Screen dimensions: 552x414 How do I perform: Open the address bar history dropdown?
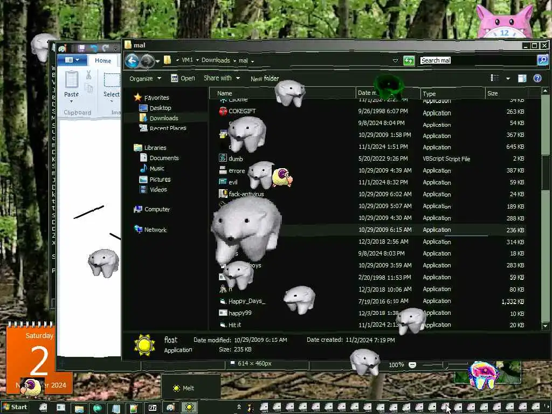point(395,60)
